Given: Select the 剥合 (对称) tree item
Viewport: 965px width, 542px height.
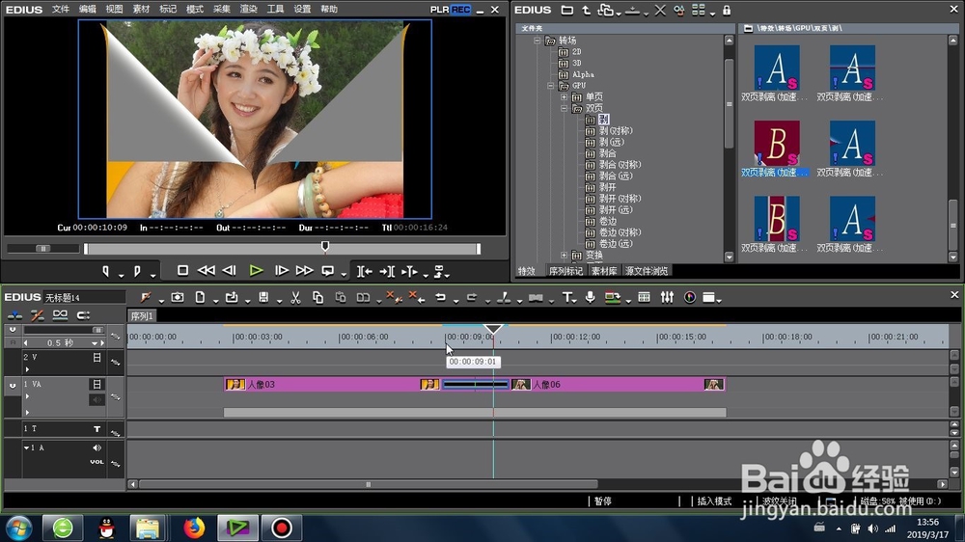Looking at the screenshot, I should click(x=620, y=165).
